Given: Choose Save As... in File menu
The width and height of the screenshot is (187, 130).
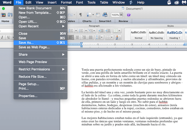Looking at the screenshot, I should click(26, 43).
